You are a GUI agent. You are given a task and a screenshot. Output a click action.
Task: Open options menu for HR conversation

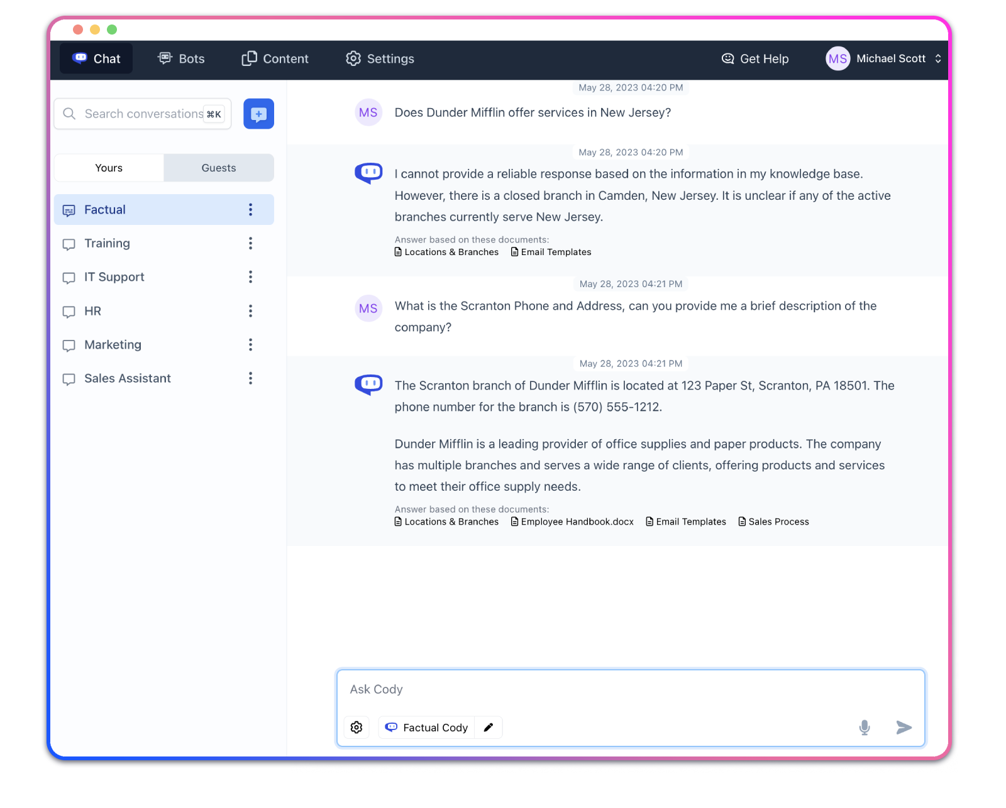click(x=250, y=311)
